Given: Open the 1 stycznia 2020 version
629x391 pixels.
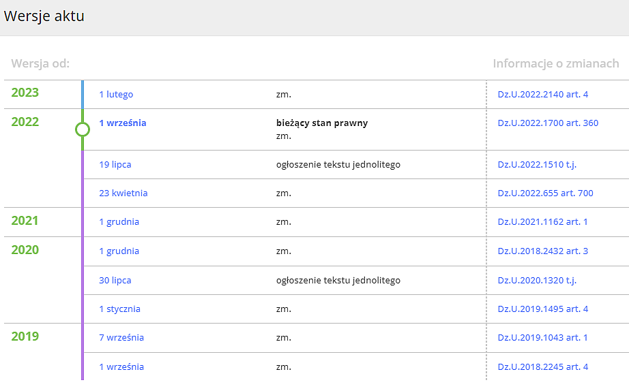Looking at the screenshot, I should (120, 309).
